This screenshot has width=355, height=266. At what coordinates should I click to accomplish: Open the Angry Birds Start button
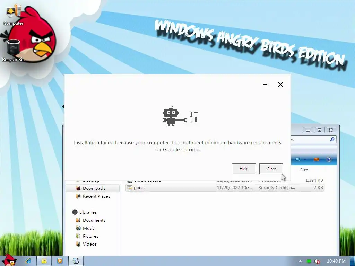click(x=9, y=260)
